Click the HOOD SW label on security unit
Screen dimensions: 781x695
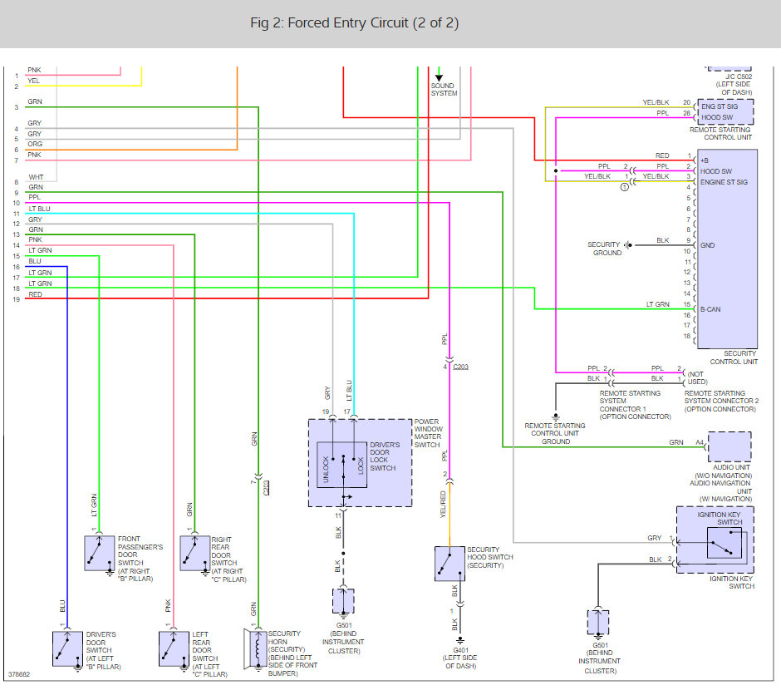click(x=716, y=171)
